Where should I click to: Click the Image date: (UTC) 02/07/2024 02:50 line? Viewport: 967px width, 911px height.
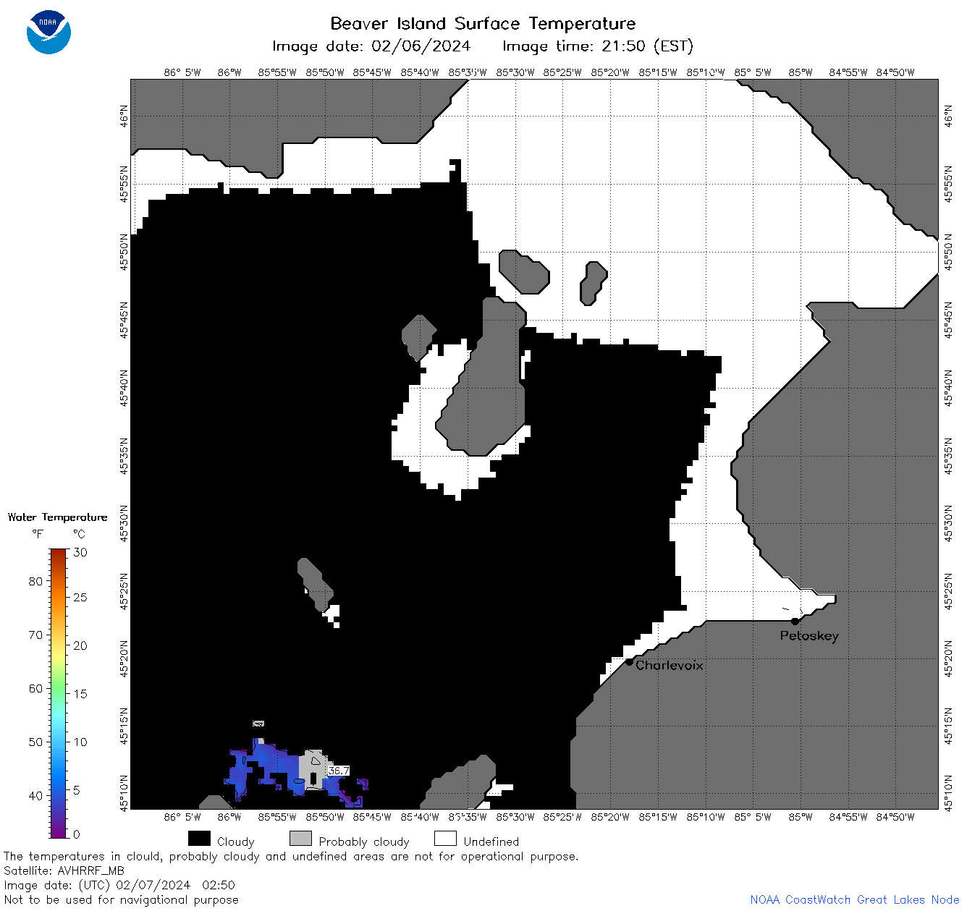pos(119,885)
